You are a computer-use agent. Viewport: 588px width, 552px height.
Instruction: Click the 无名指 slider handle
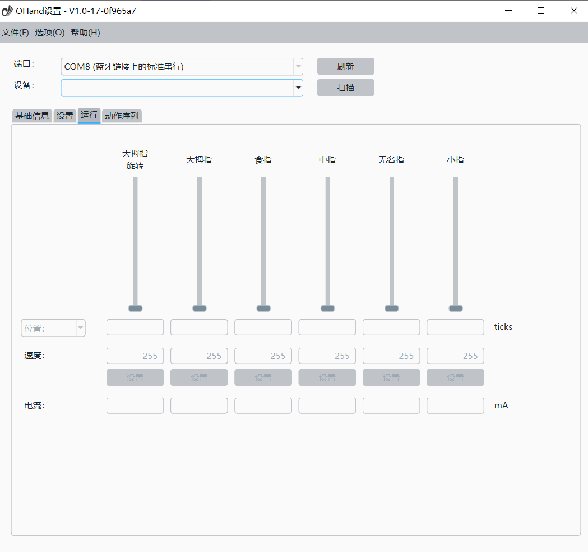pos(392,309)
